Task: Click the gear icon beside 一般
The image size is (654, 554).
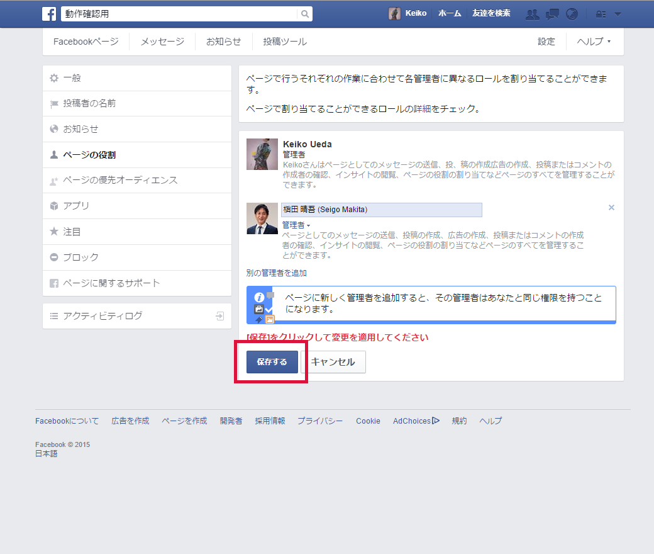Action: point(54,78)
